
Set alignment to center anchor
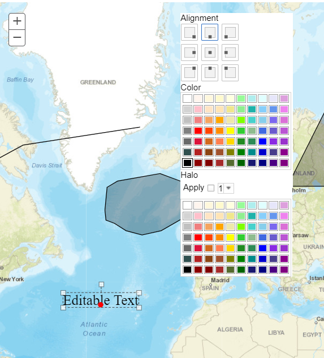[210, 53]
